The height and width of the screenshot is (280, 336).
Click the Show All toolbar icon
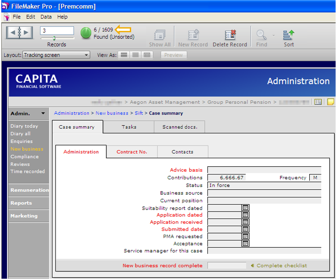160,35
